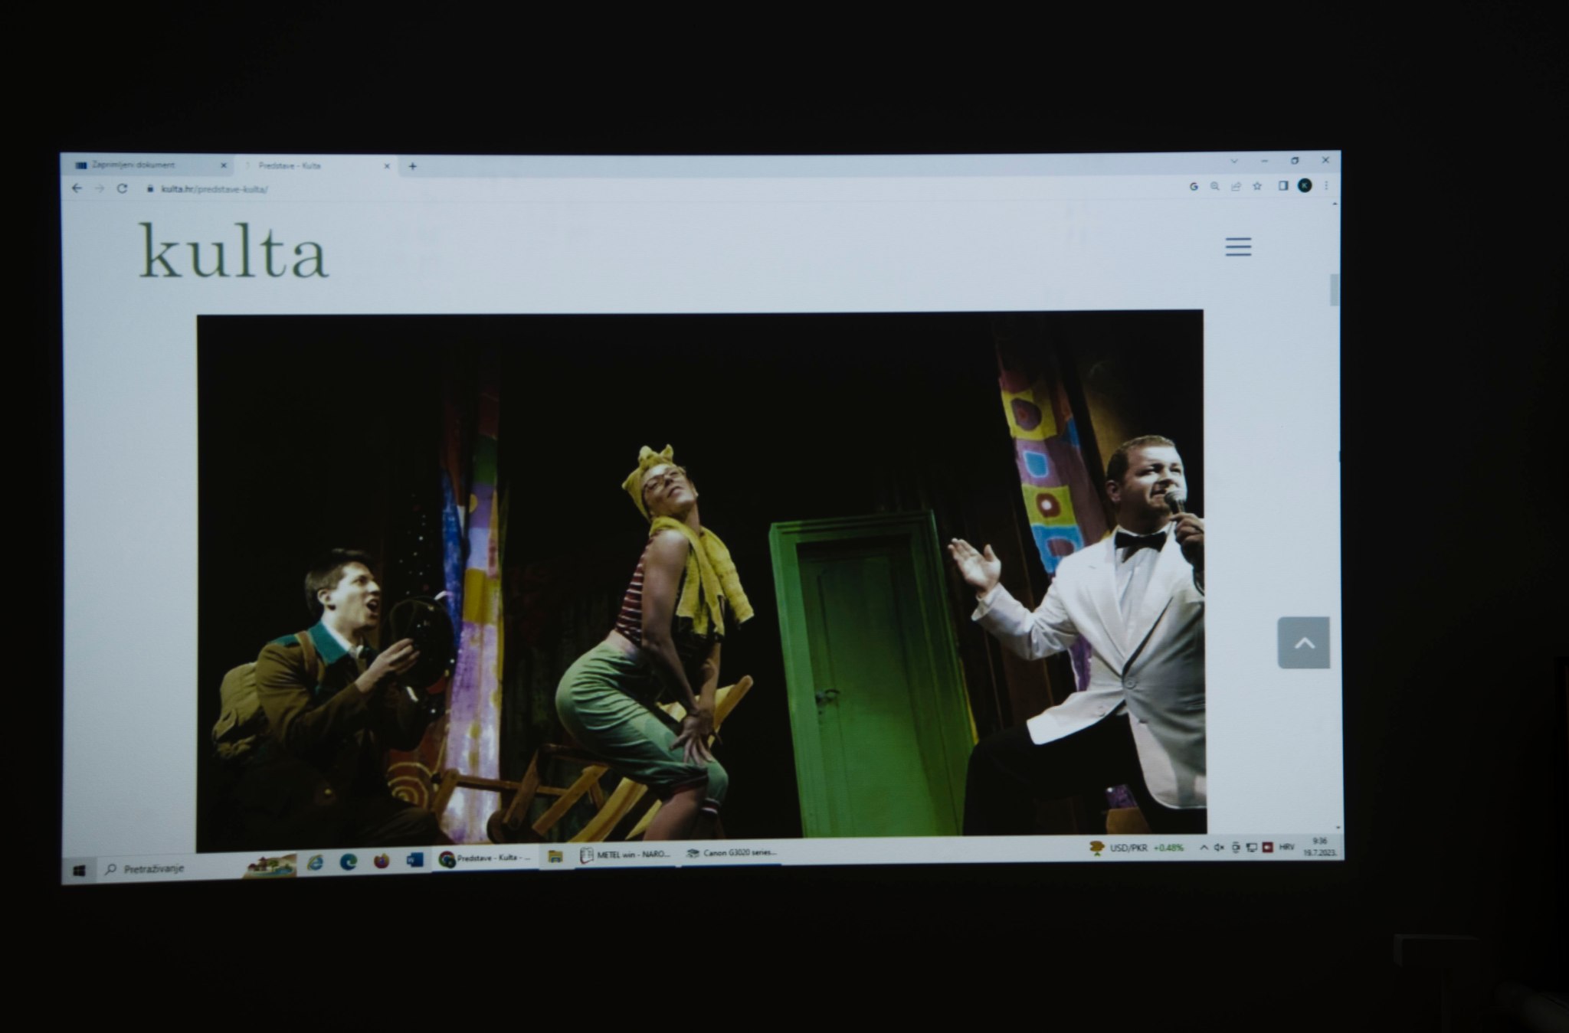Bookmark this page with the star
1569x1033 pixels.
click(x=1257, y=186)
